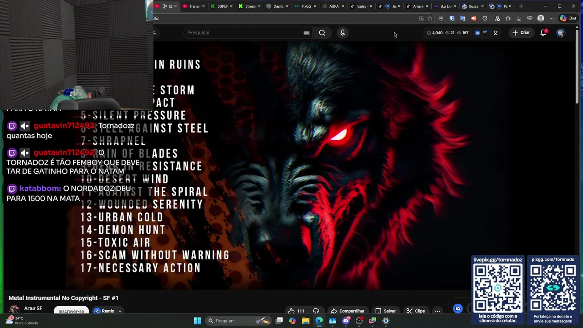Click the video title Metal Instrumental No Copyright

coord(63,298)
